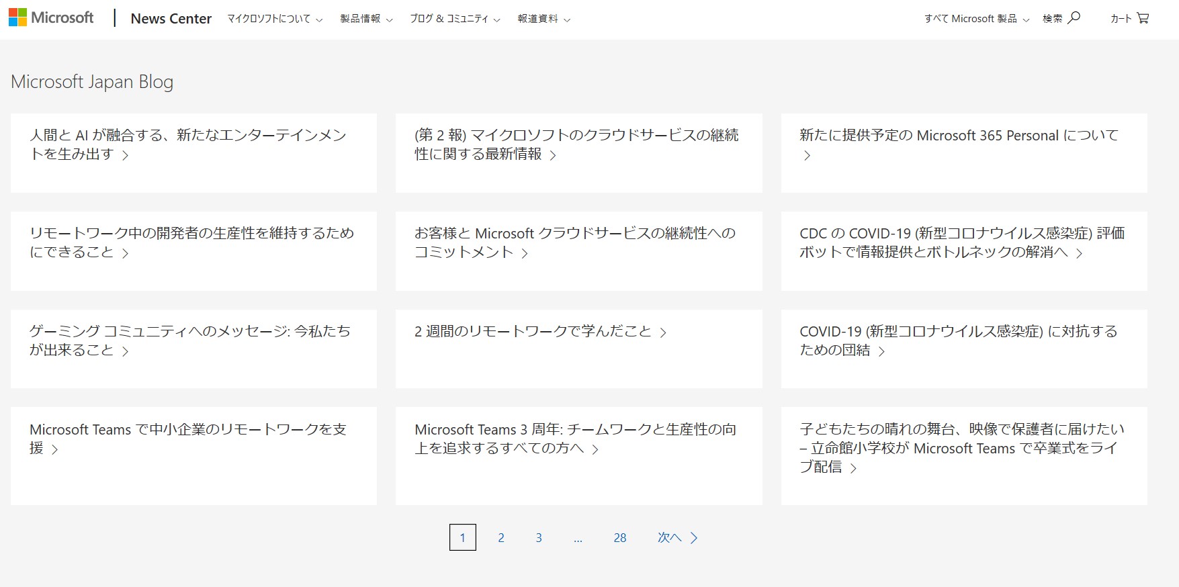
Task: Open the shopping cart icon
Action: [1142, 18]
